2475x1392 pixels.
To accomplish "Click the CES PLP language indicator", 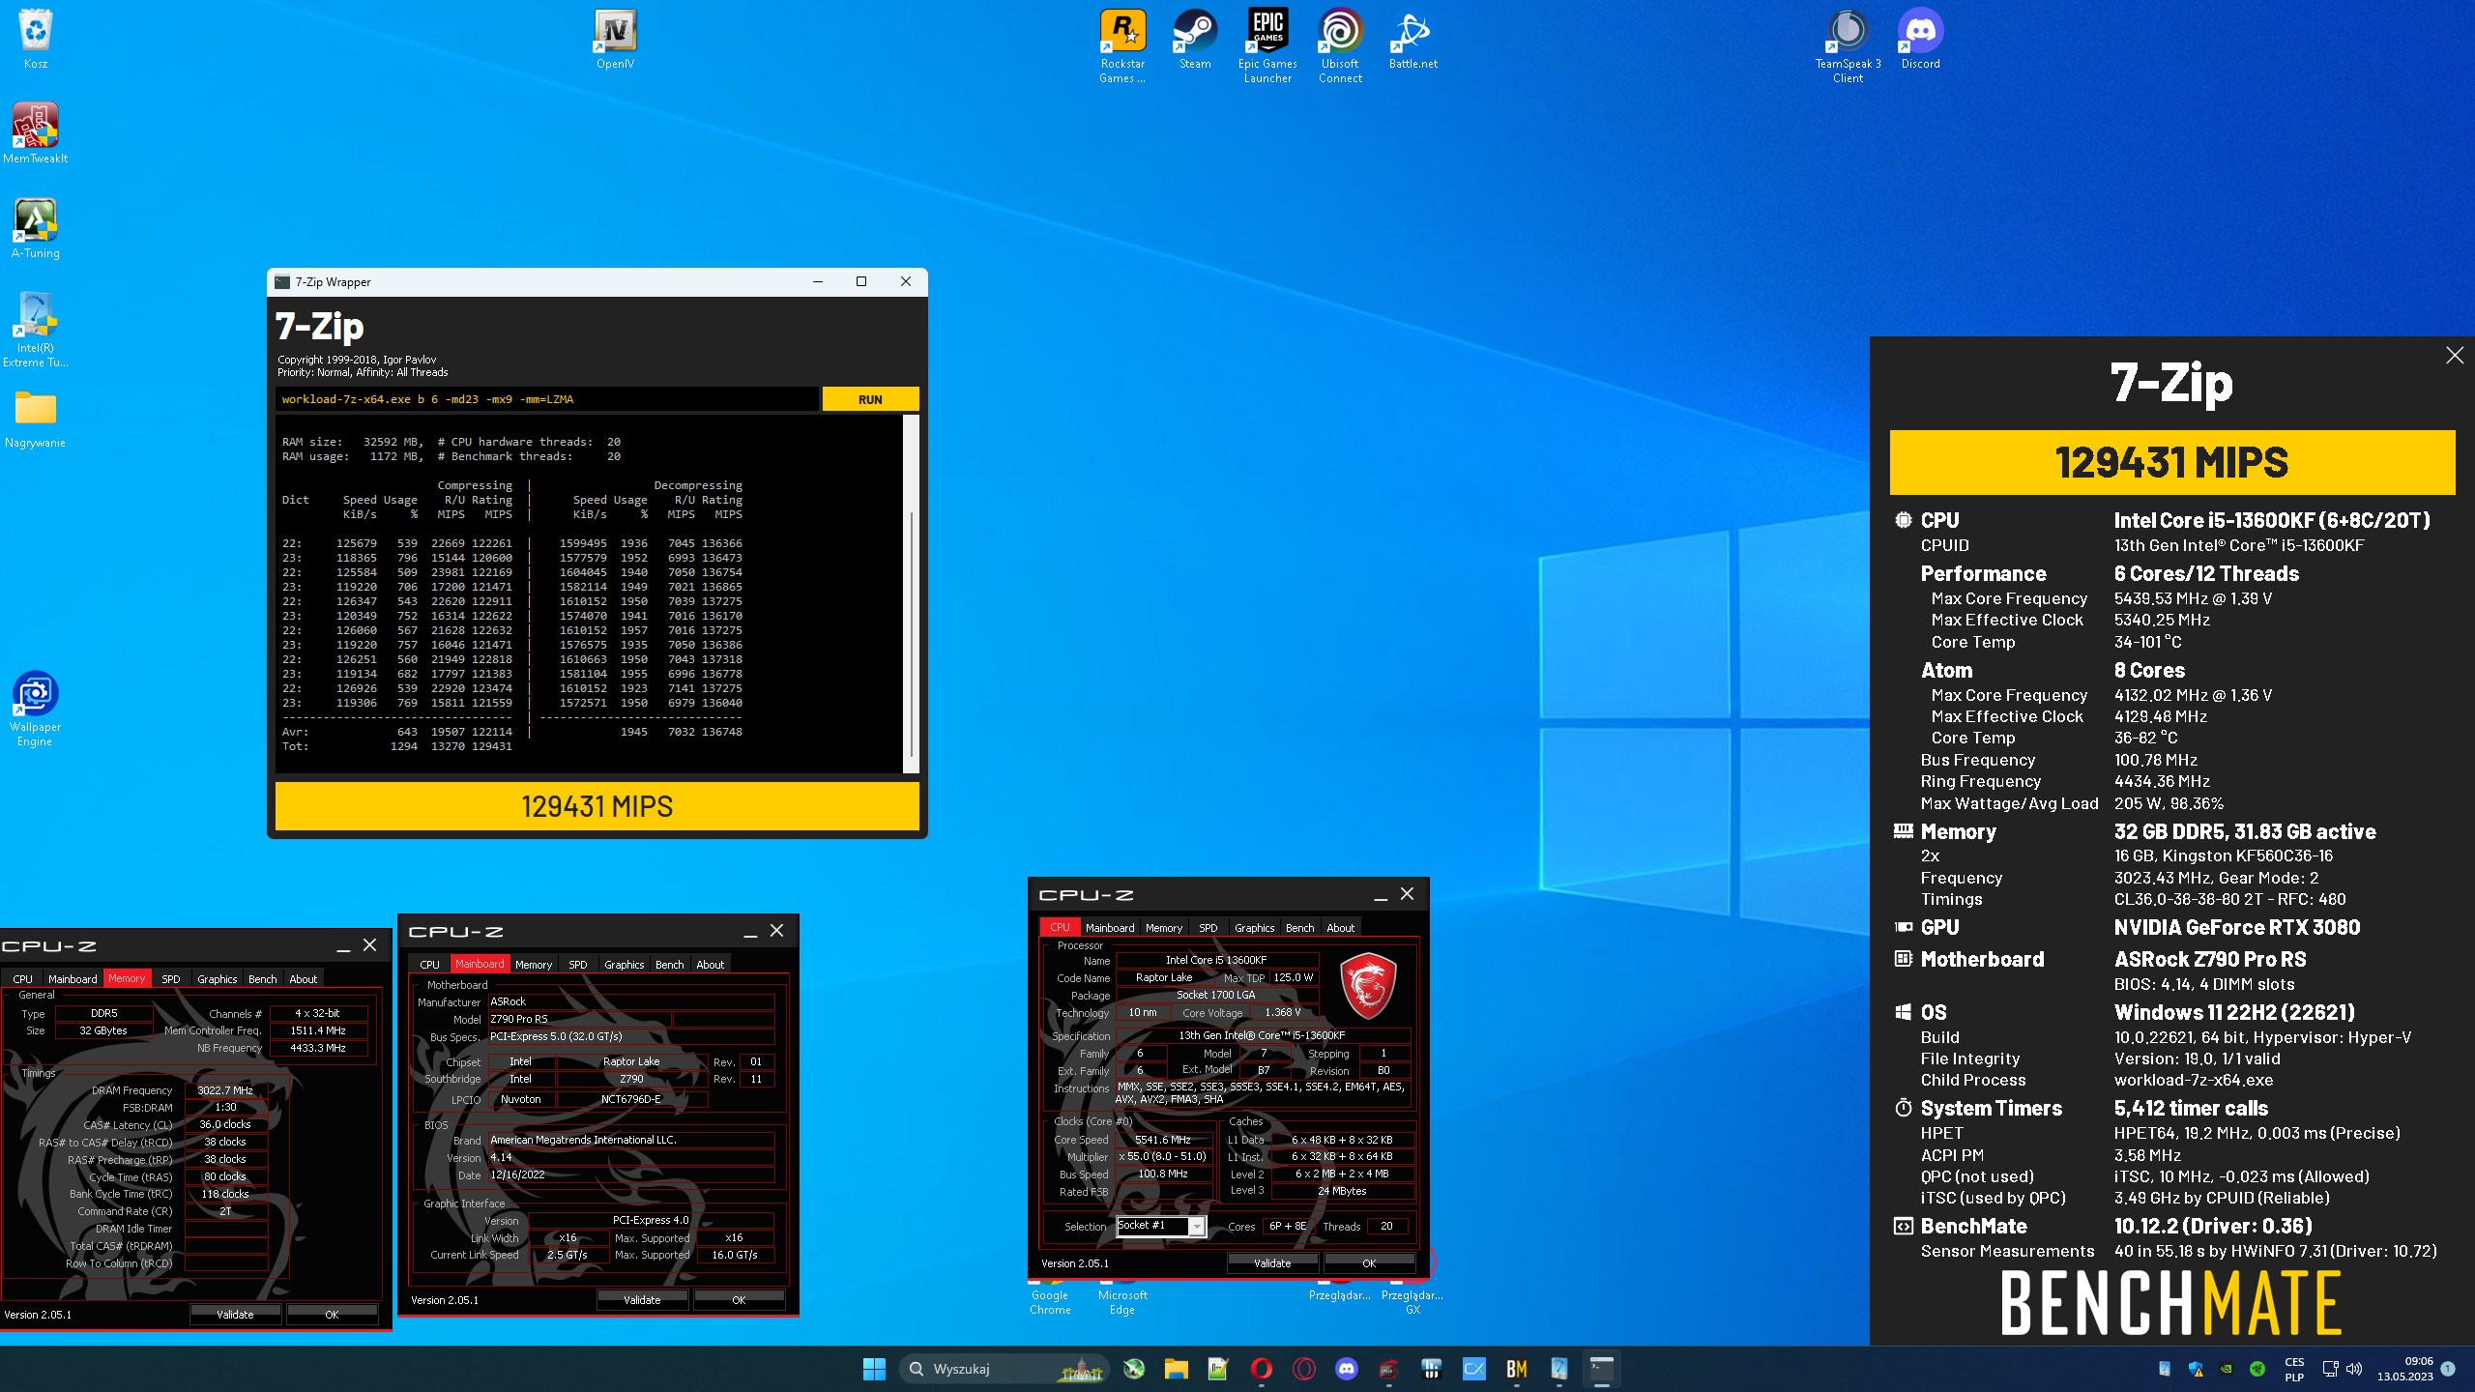I will click(x=2294, y=1369).
